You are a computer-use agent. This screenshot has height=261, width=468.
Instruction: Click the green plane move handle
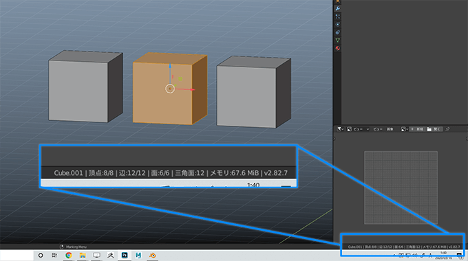click(x=180, y=79)
